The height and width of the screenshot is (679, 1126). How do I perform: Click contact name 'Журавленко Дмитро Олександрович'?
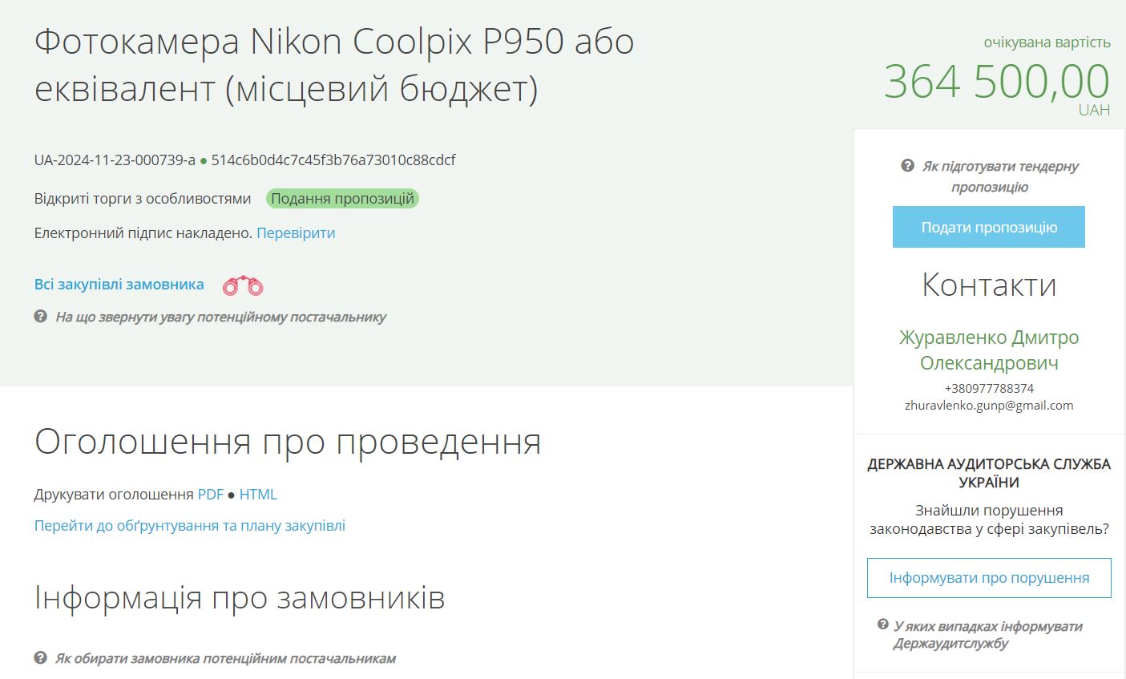pos(989,350)
